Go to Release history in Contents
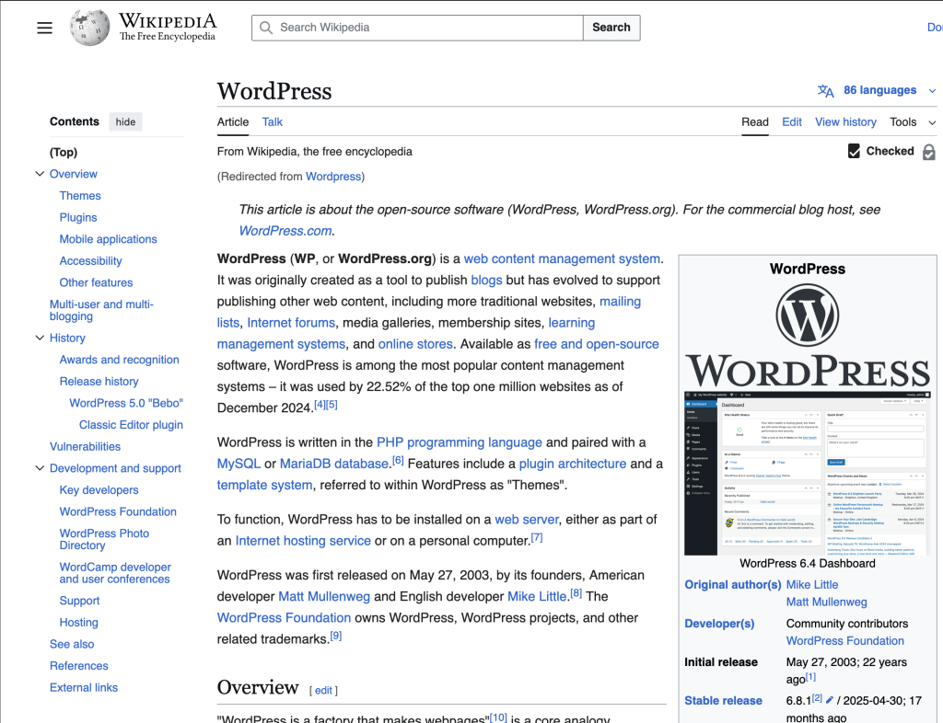The width and height of the screenshot is (943, 723). coord(99,382)
